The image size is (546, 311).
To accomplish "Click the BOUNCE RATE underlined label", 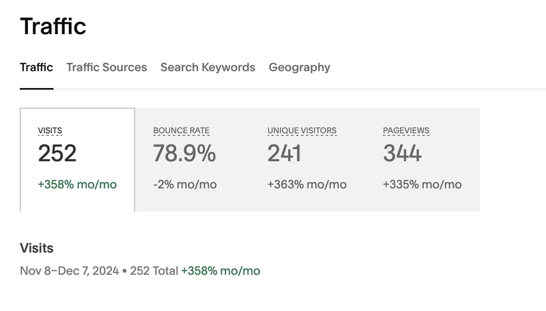I will 181,130.
